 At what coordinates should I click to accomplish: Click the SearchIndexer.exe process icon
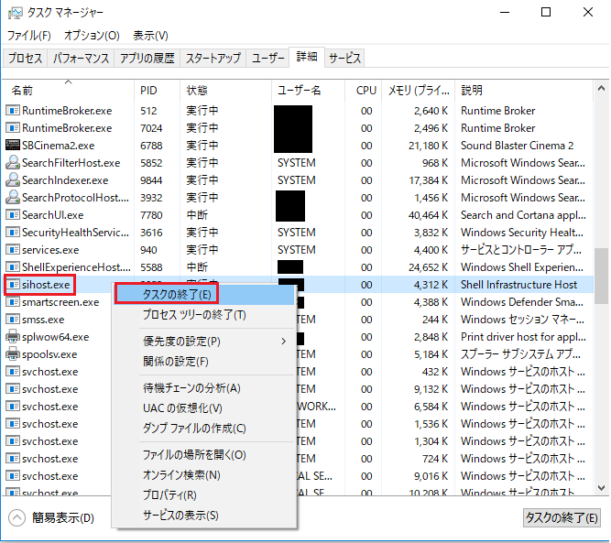tap(13, 180)
